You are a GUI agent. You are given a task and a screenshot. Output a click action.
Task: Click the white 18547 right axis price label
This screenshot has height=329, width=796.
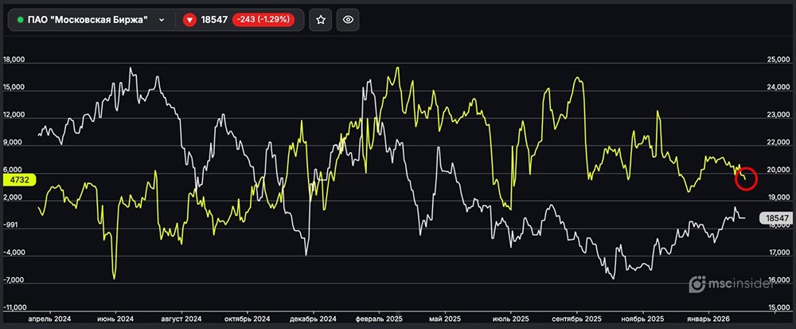[x=776, y=217]
